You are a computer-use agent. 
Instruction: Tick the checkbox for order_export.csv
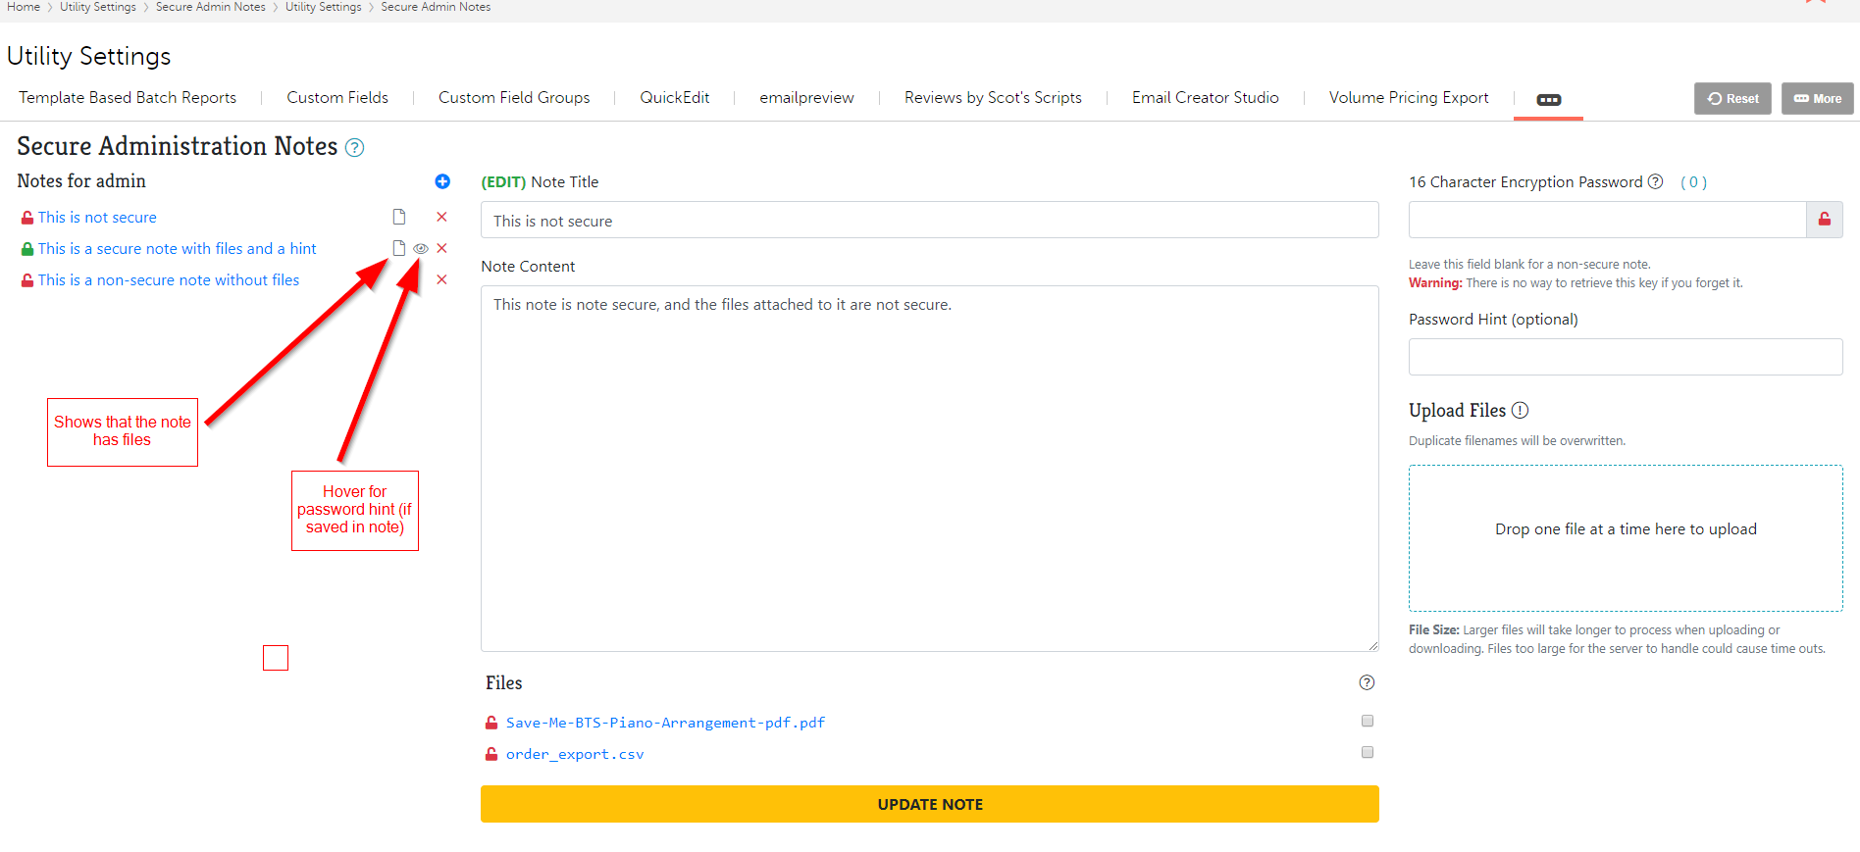coord(1368,752)
